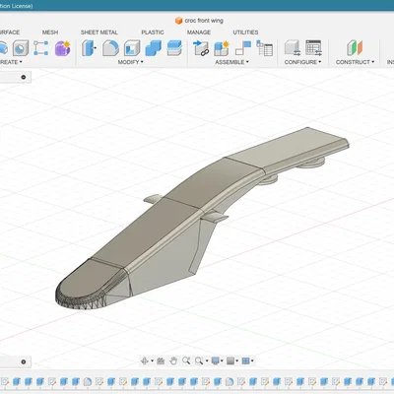Select the Offset Plane tool in Construct
394x394 pixels.
click(355, 48)
